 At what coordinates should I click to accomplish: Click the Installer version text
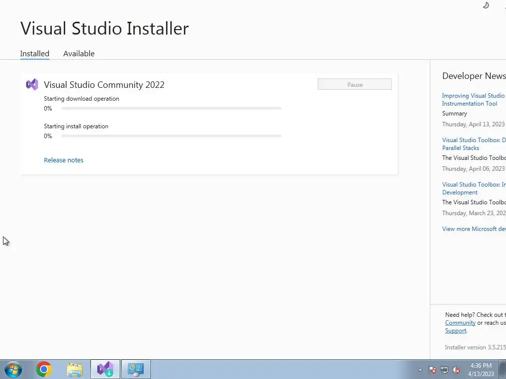(475, 347)
